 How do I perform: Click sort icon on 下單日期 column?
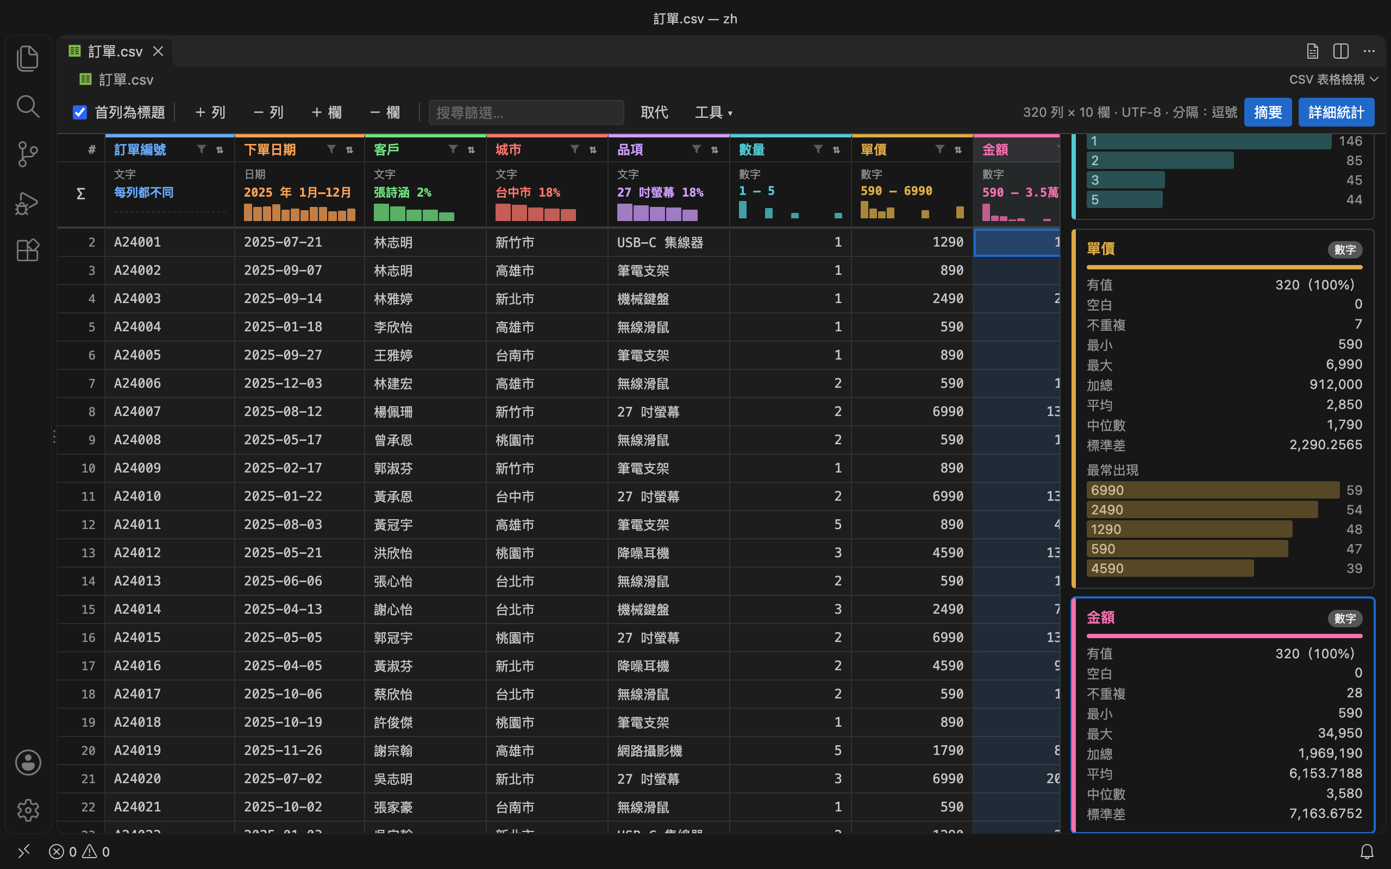[349, 149]
